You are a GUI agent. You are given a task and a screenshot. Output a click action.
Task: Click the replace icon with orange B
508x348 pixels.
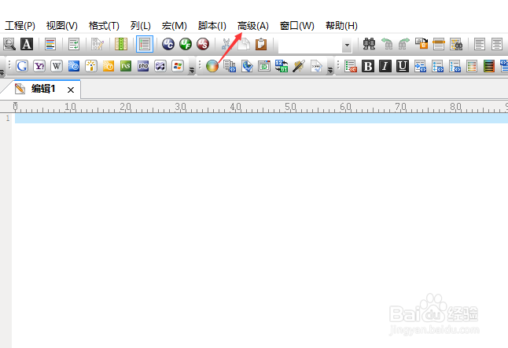pyautogui.click(x=421, y=44)
